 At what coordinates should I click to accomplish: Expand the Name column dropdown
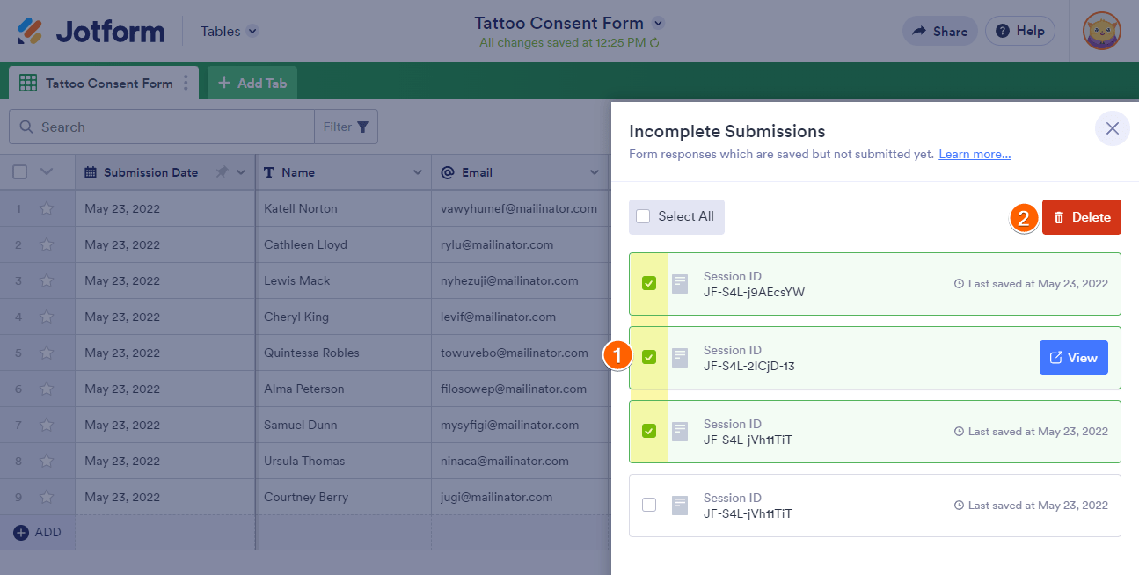tap(417, 172)
